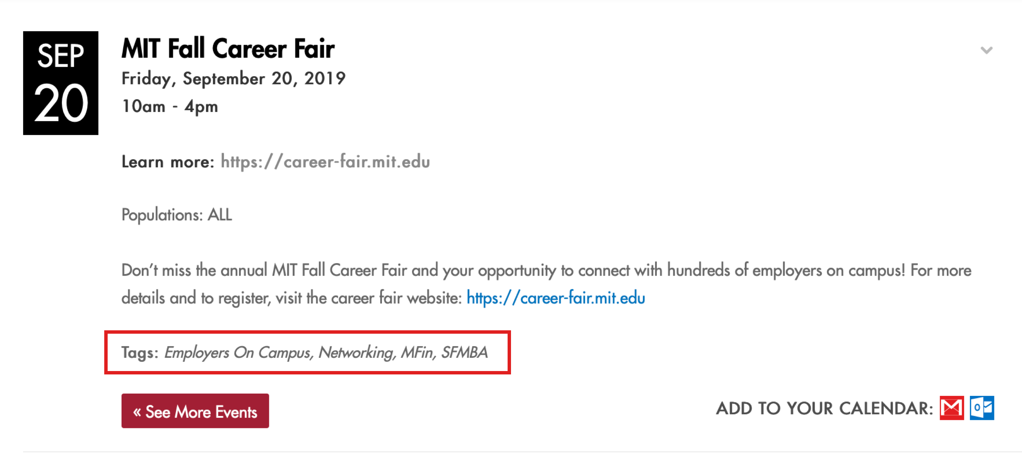Choose the SFMBA tag
Image resolution: width=1022 pixels, height=457 pixels.
click(x=464, y=353)
